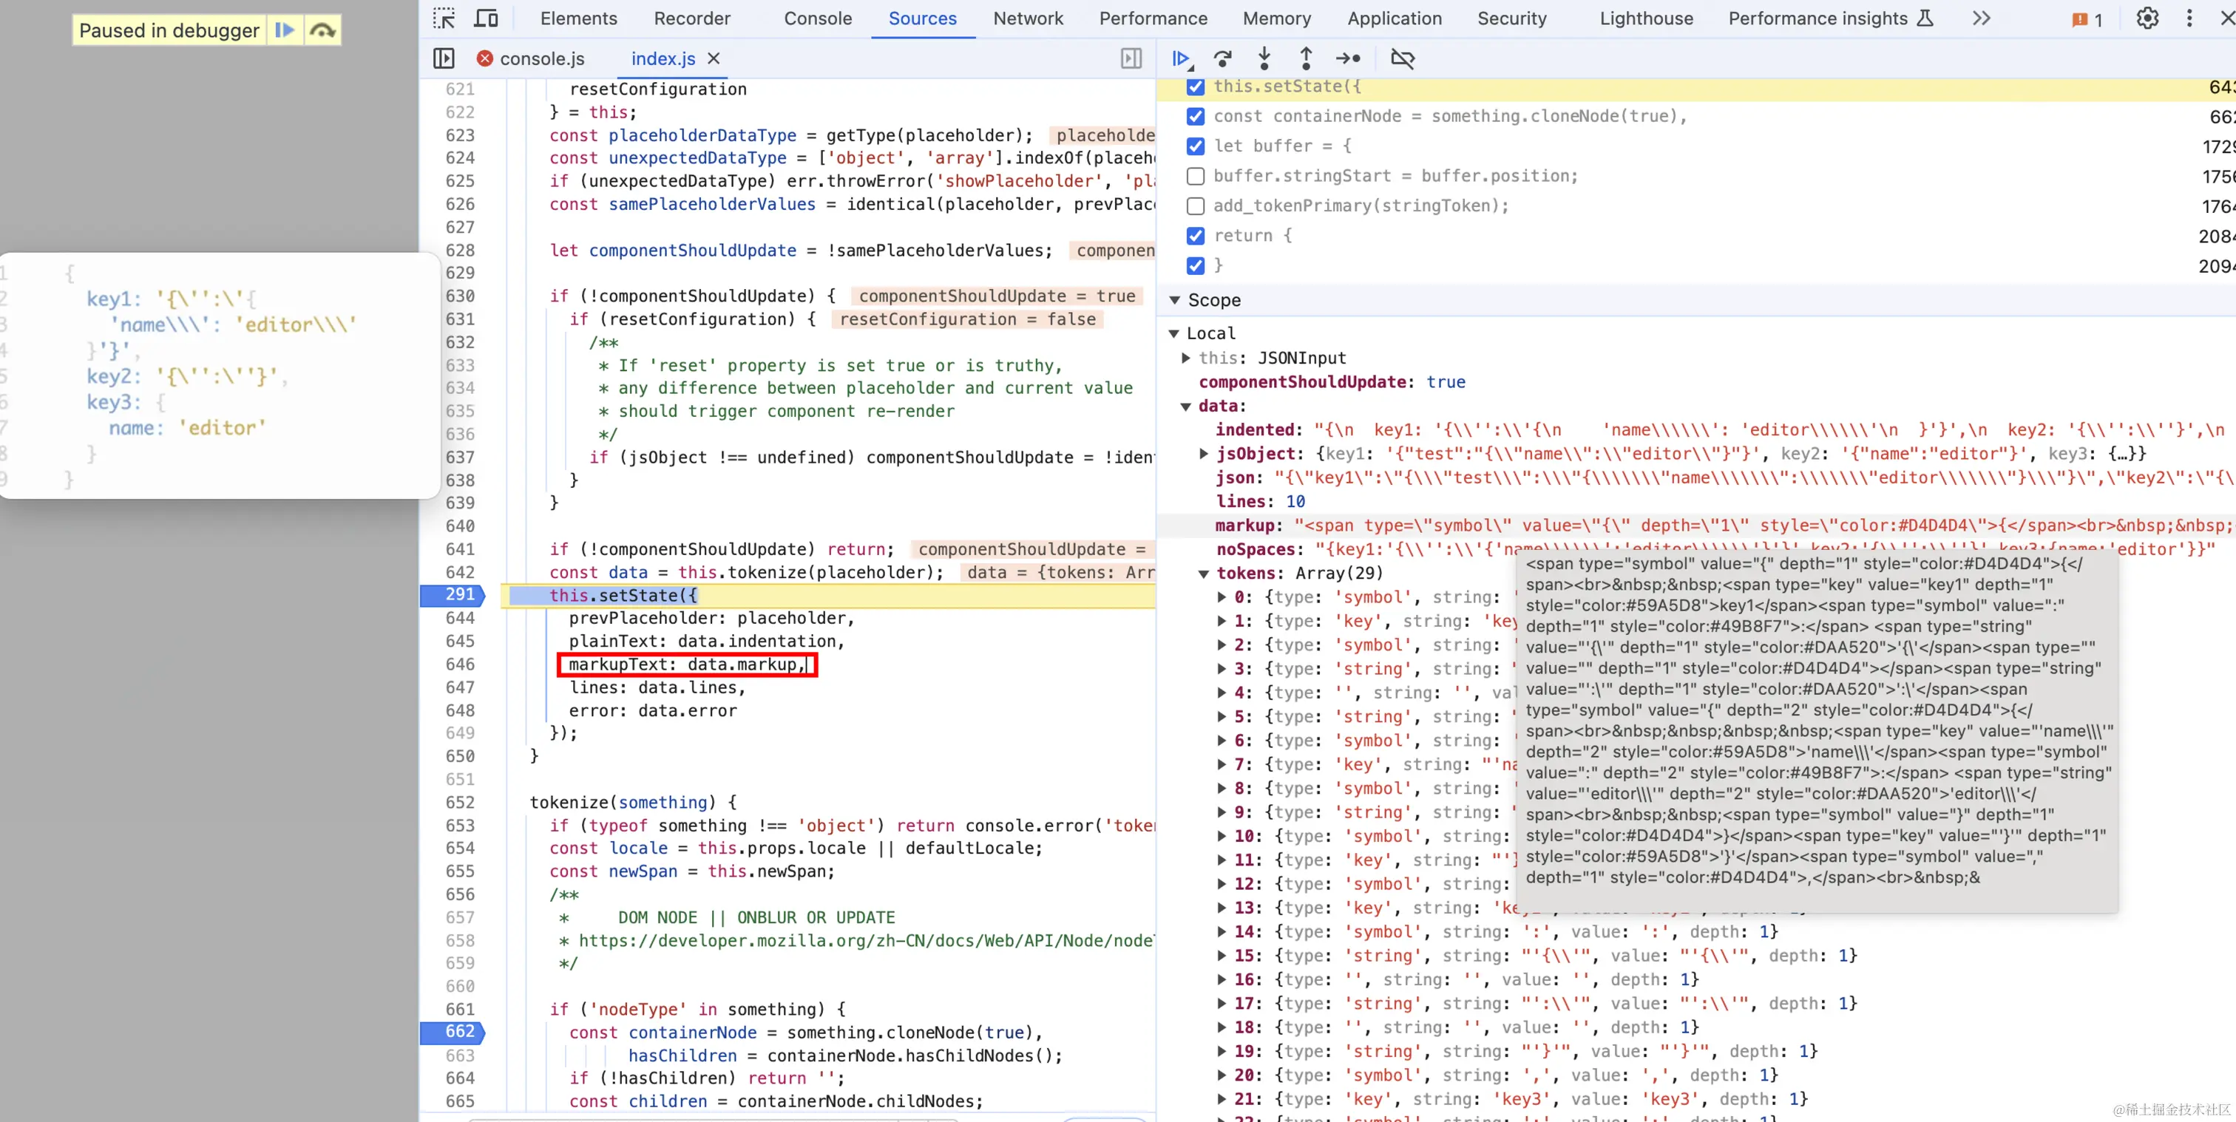Show the navigator sidebar panel
Screen dimensions: 2236x1122
coord(444,58)
